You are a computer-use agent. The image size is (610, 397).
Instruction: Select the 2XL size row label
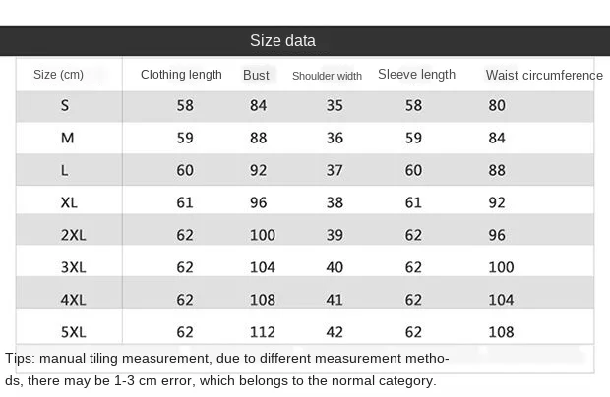[73, 235]
